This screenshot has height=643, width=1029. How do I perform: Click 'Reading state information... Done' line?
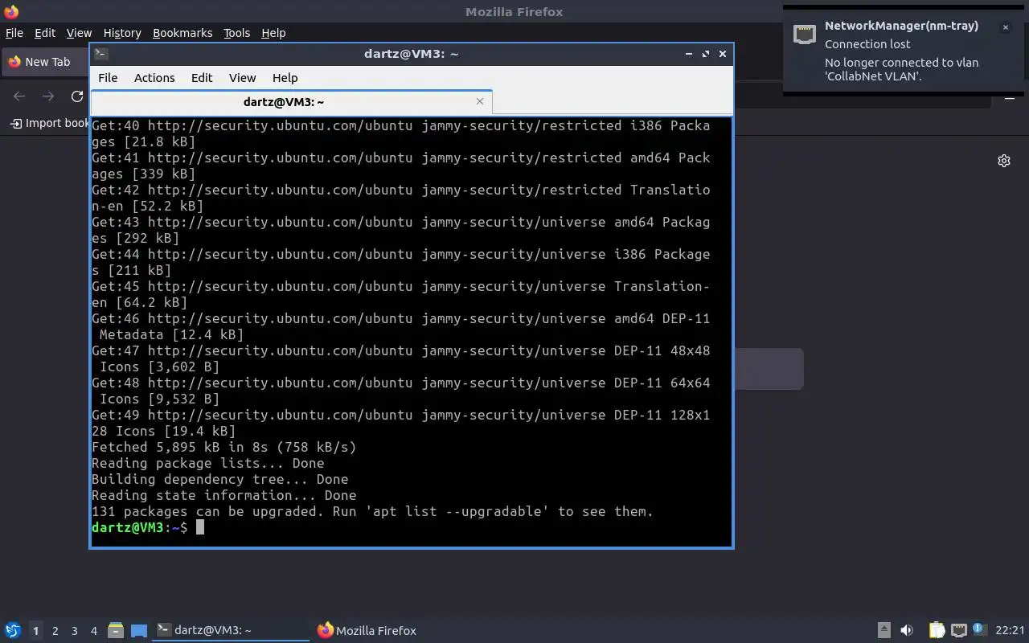click(x=223, y=495)
